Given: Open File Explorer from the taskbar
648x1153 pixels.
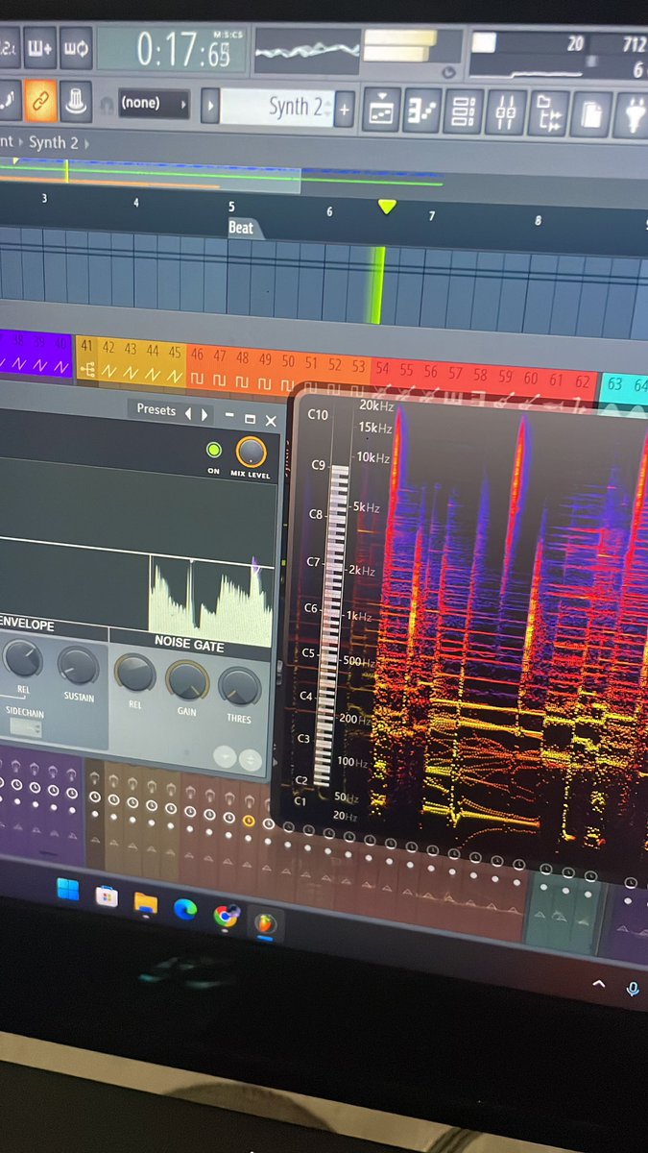Looking at the screenshot, I should (145, 902).
